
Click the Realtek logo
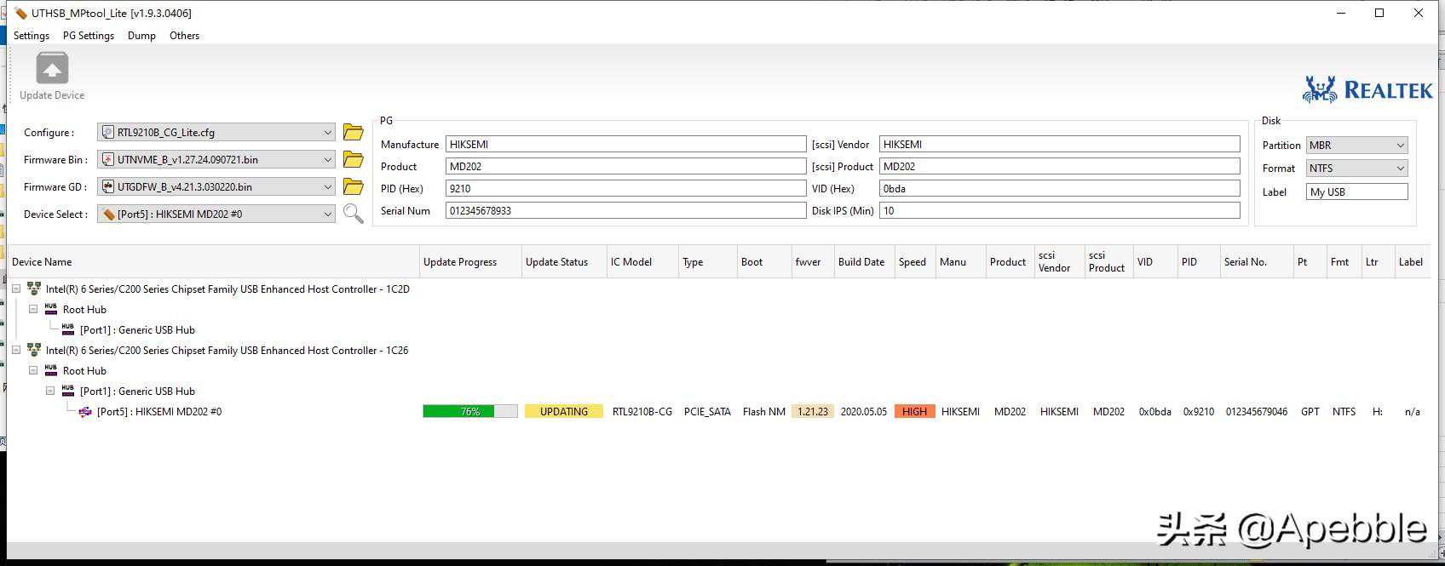pos(1367,89)
